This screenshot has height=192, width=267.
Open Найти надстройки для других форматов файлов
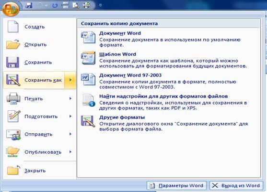pos(169,102)
